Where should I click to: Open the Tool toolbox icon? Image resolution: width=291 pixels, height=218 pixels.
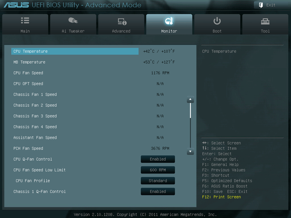pos(265,21)
